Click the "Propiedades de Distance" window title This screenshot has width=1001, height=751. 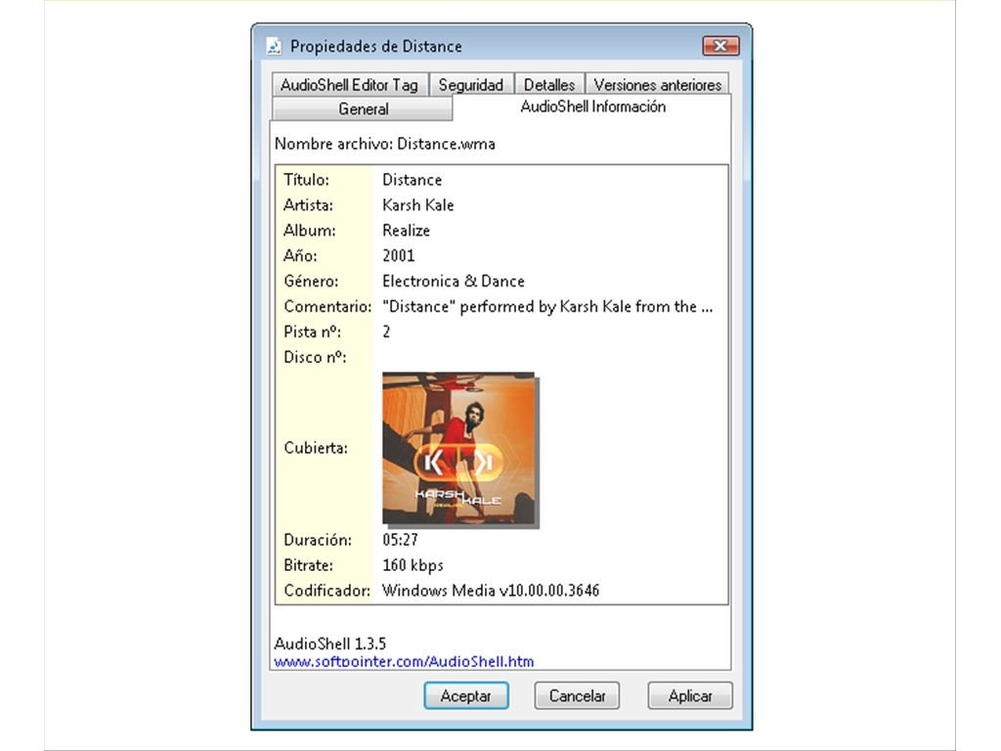pyautogui.click(x=376, y=46)
